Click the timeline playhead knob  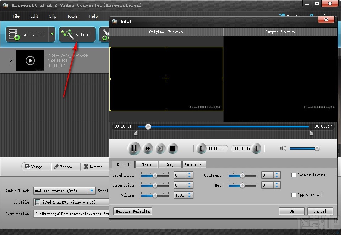click(148, 127)
